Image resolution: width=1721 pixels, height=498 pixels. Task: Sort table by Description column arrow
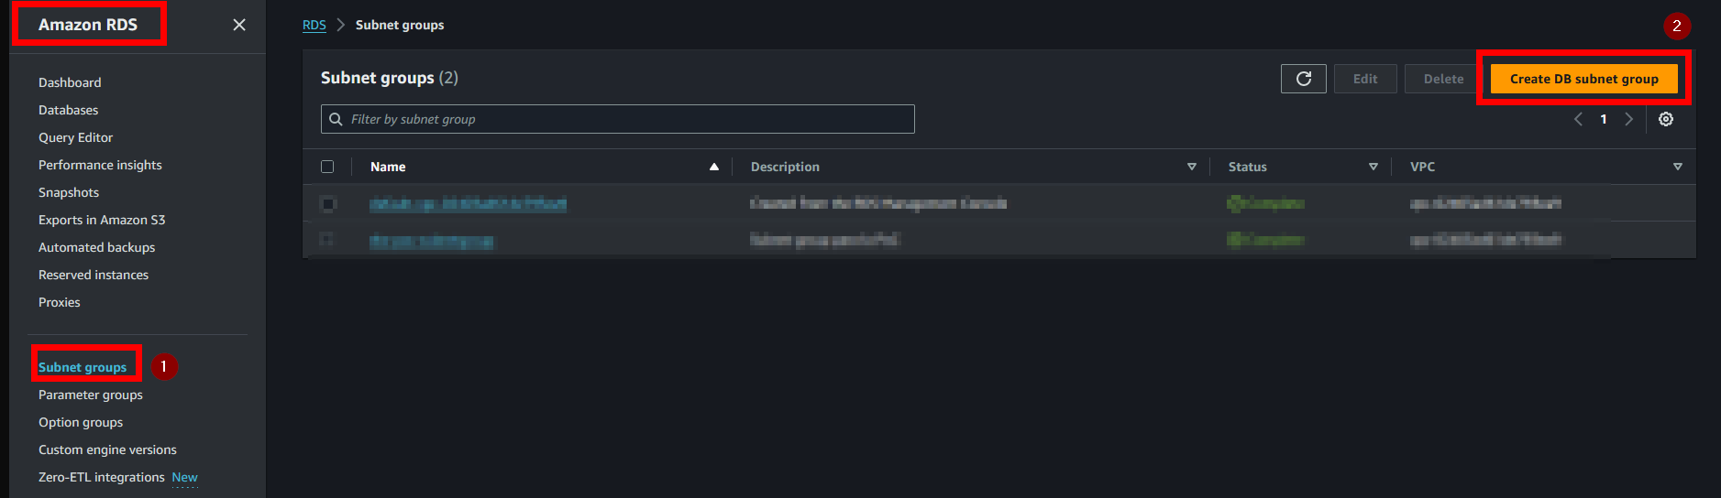(1192, 167)
